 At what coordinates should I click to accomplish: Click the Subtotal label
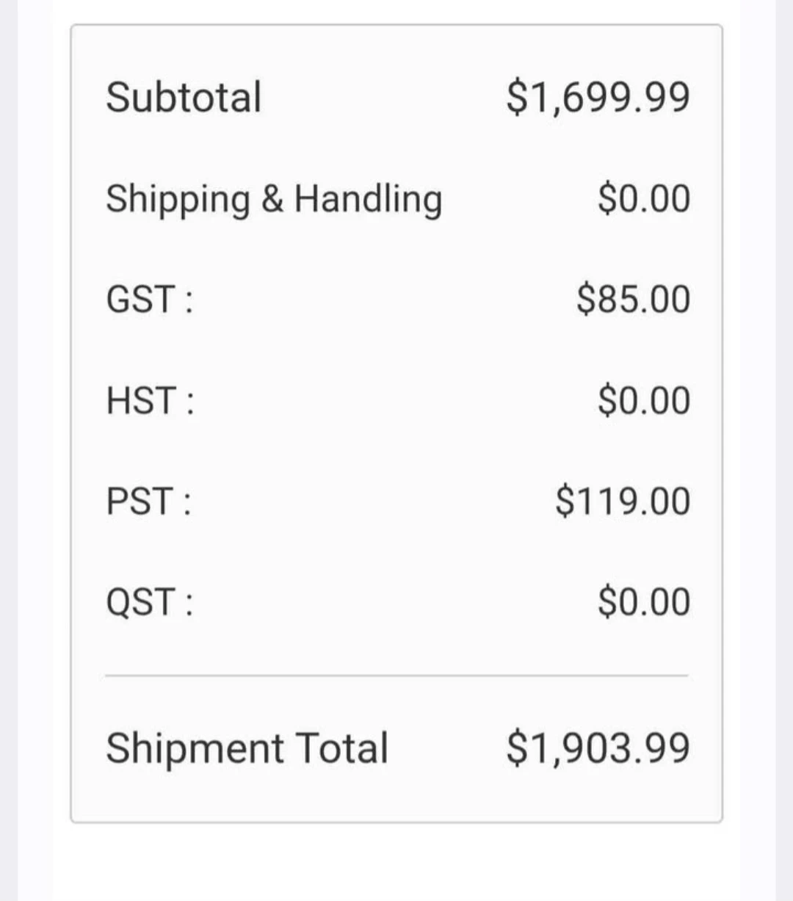[x=184, y=98]
